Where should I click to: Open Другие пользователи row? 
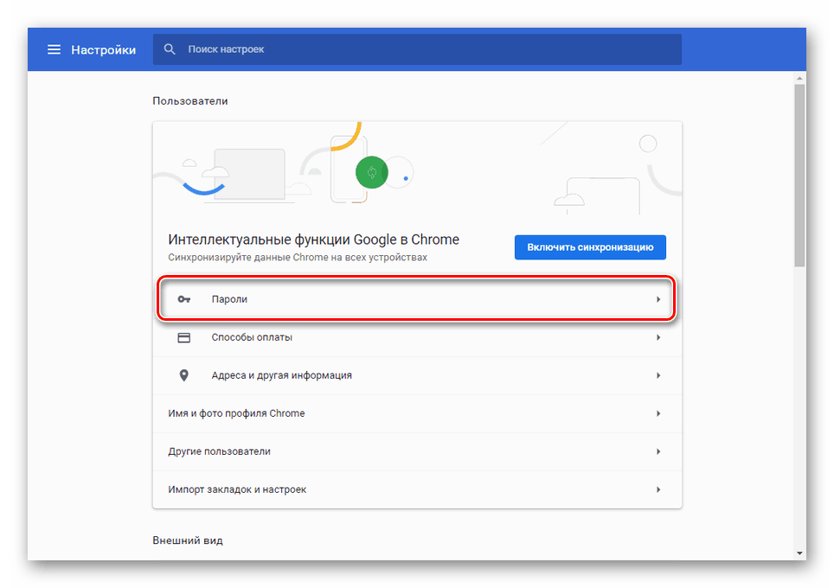[x=417, y=451]
